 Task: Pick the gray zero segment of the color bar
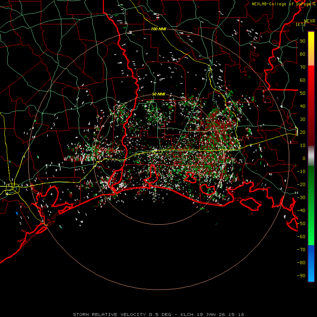pos(311,156)
